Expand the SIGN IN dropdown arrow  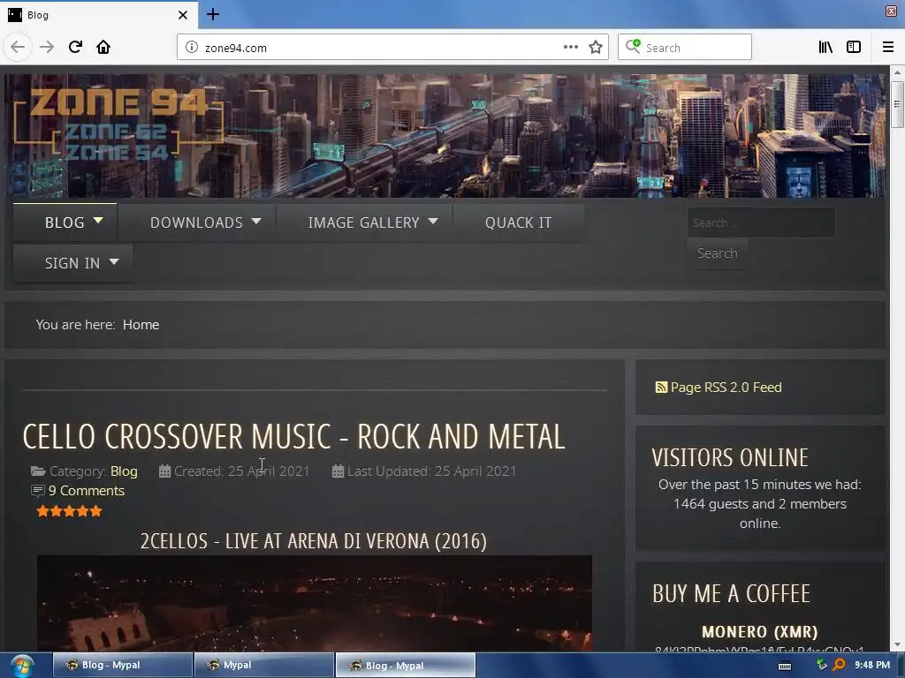[114, 261]
